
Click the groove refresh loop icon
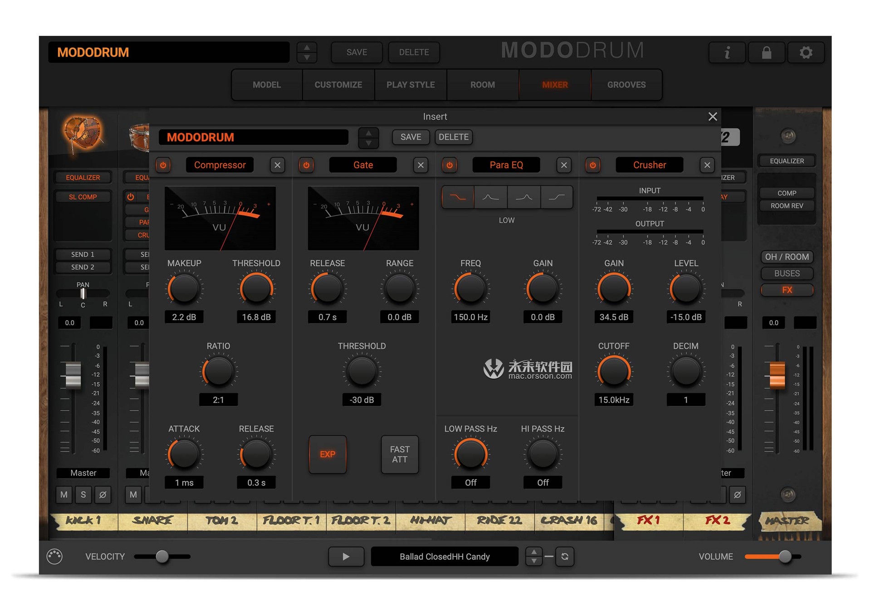click(x=565, y=556)
